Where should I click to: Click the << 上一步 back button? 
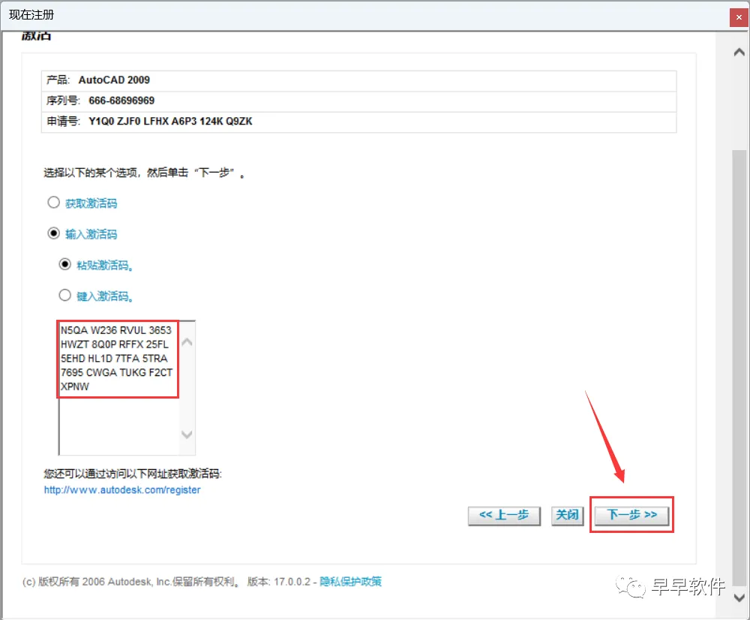click(504, 516)
